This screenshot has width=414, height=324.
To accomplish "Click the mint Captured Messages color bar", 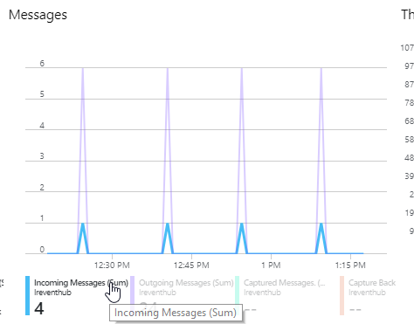I will [237, 291].
